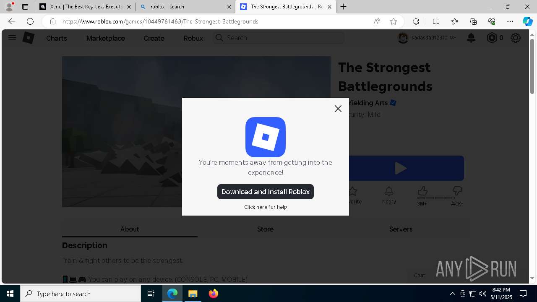Image resolution: width=537 pixels, height=302 pixels.
Task: Dislike the experience with thumbs down
Action: pos(457,191)
